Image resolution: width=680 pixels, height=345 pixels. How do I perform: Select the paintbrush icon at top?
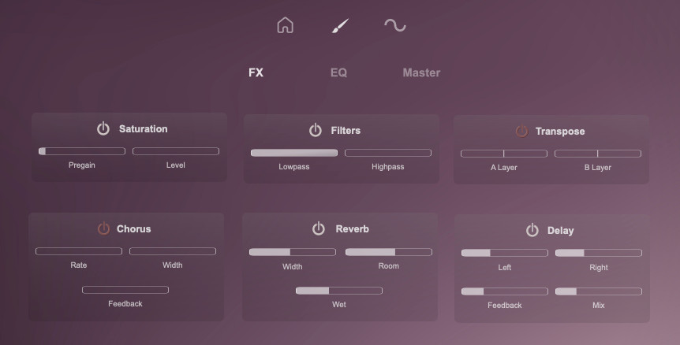coord(339,26)
